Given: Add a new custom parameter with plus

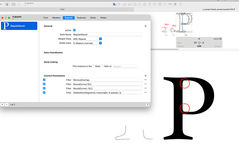Looking at the screenshot, I should point(145,76).
